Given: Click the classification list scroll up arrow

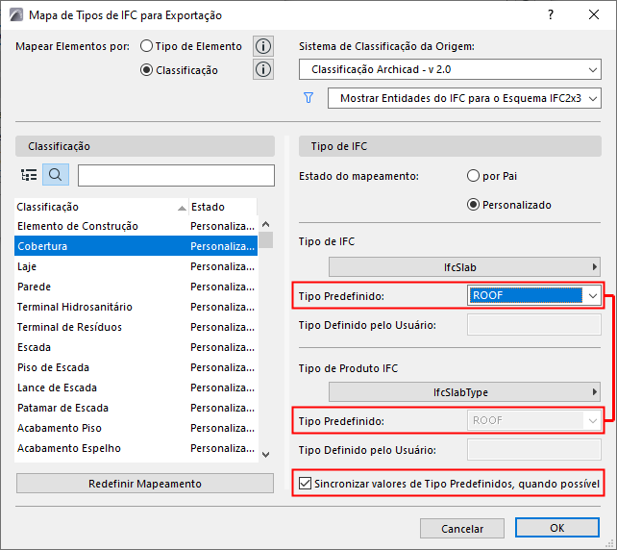Looking at the screenshot, I should (266, 224).
